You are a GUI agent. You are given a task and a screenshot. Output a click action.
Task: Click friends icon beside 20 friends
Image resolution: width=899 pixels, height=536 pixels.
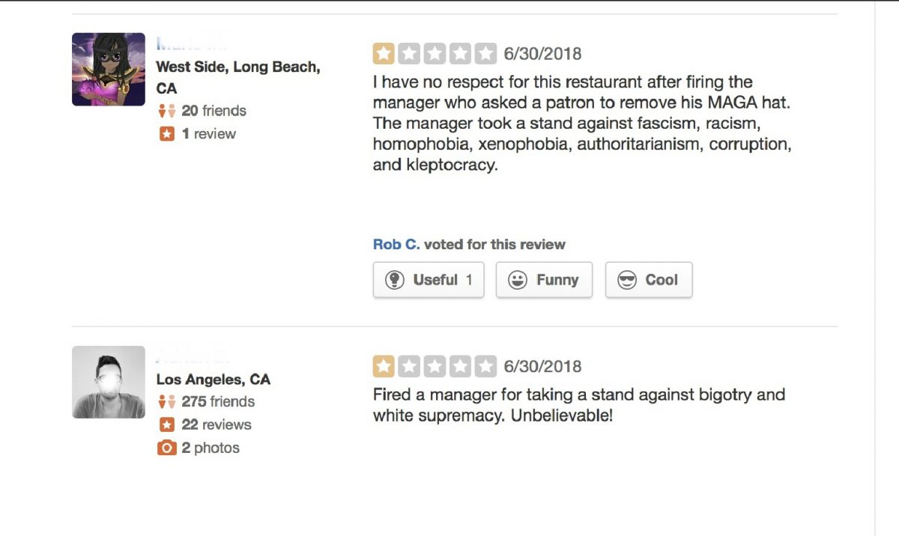[166, 111]
